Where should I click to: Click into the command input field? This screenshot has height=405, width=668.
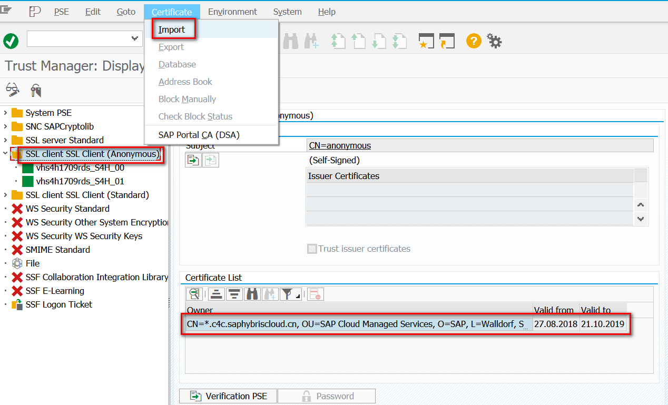(78, 38)
